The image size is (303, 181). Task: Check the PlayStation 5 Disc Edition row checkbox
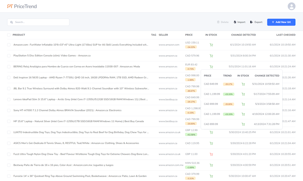coord(9,56)
